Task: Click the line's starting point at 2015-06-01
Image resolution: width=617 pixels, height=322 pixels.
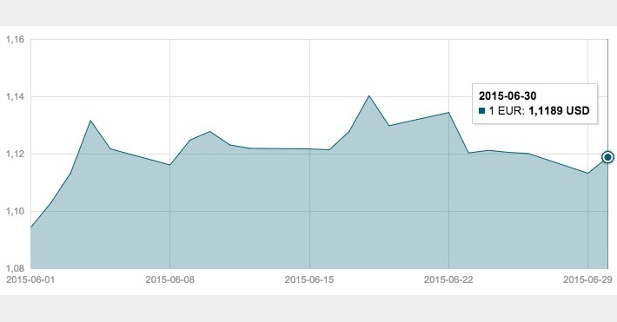Action: click(x=31, y=227)
